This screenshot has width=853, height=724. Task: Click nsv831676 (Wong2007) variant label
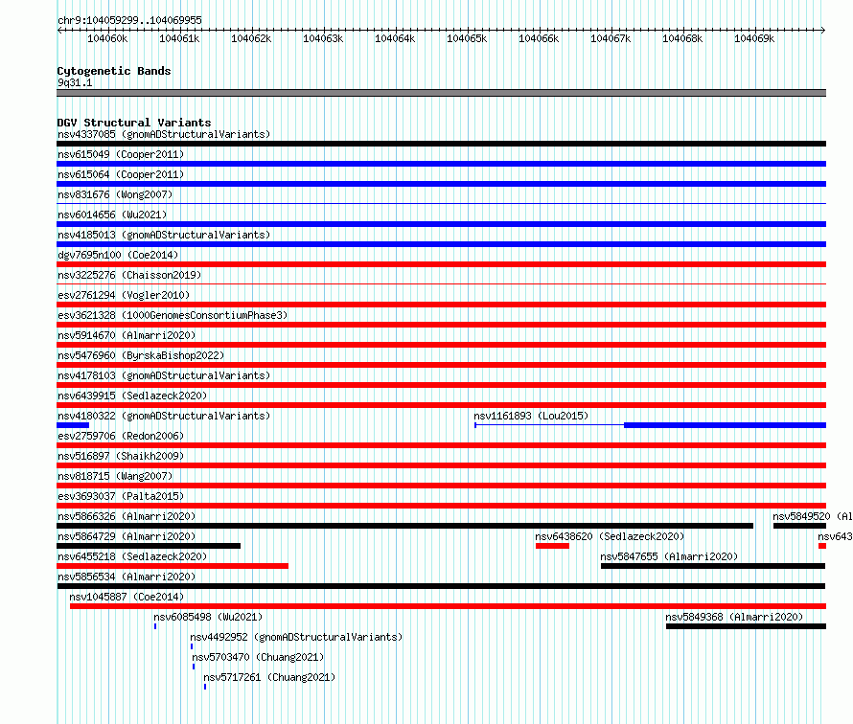[115, 194]
